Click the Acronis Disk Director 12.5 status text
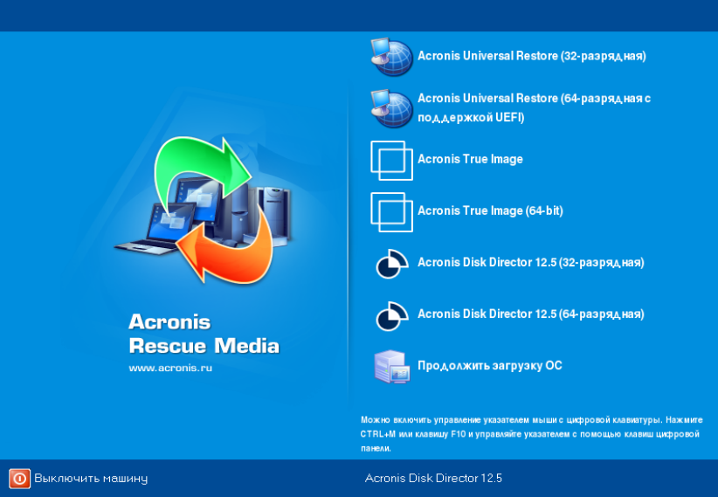Image resolution: width=718 pixels, height=497 pixels. point(432,479)
